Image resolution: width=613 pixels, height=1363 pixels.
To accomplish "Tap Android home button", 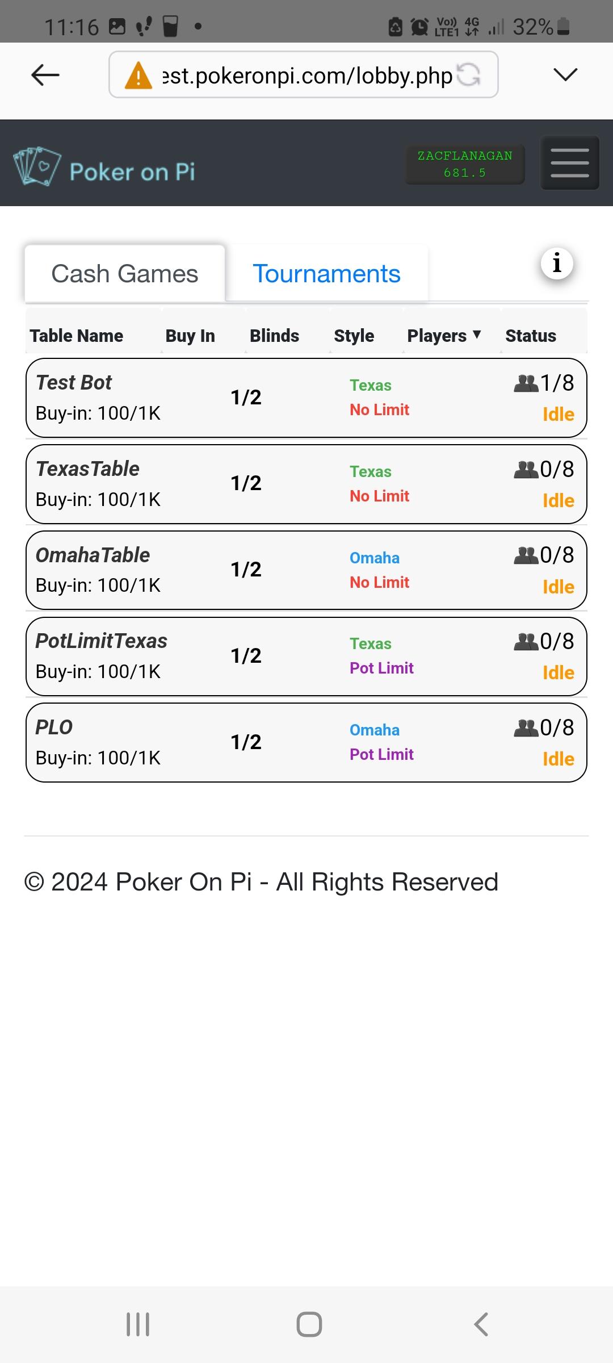I will point(309,1324).
